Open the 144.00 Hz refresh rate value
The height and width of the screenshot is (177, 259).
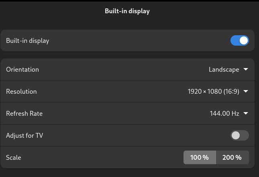pyautogui.click(x=224, y=113)
